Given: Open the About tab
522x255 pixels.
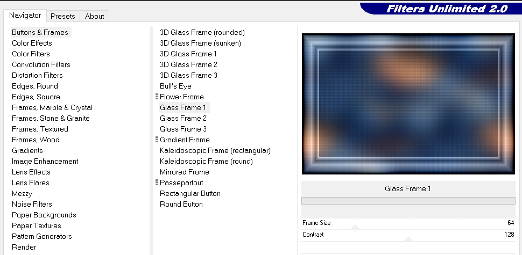Looking at the screenshot, I should (x=94, y=16).
